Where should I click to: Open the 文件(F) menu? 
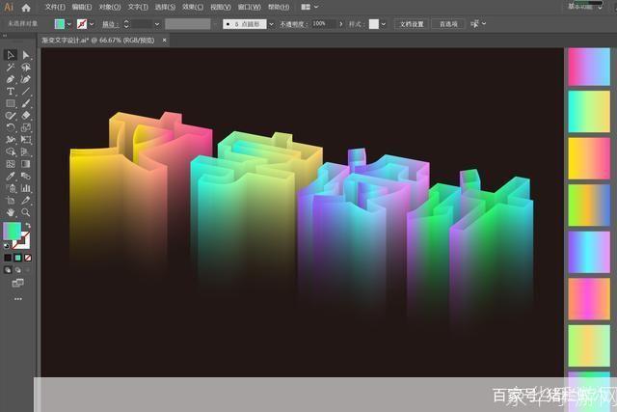(x=54, y=7)
